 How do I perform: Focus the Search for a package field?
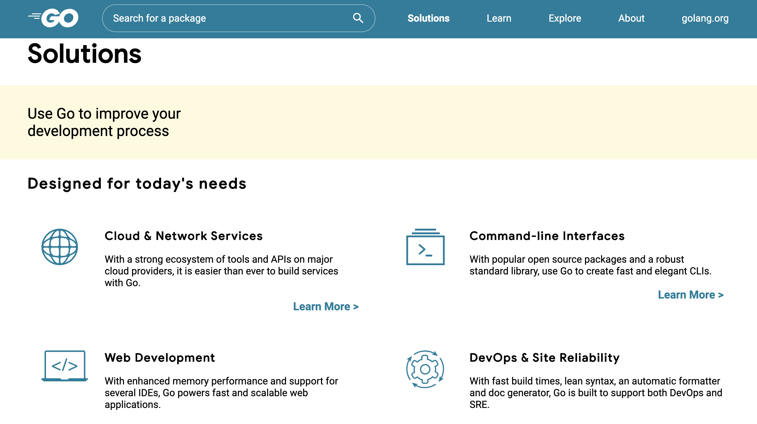[229, 18]
